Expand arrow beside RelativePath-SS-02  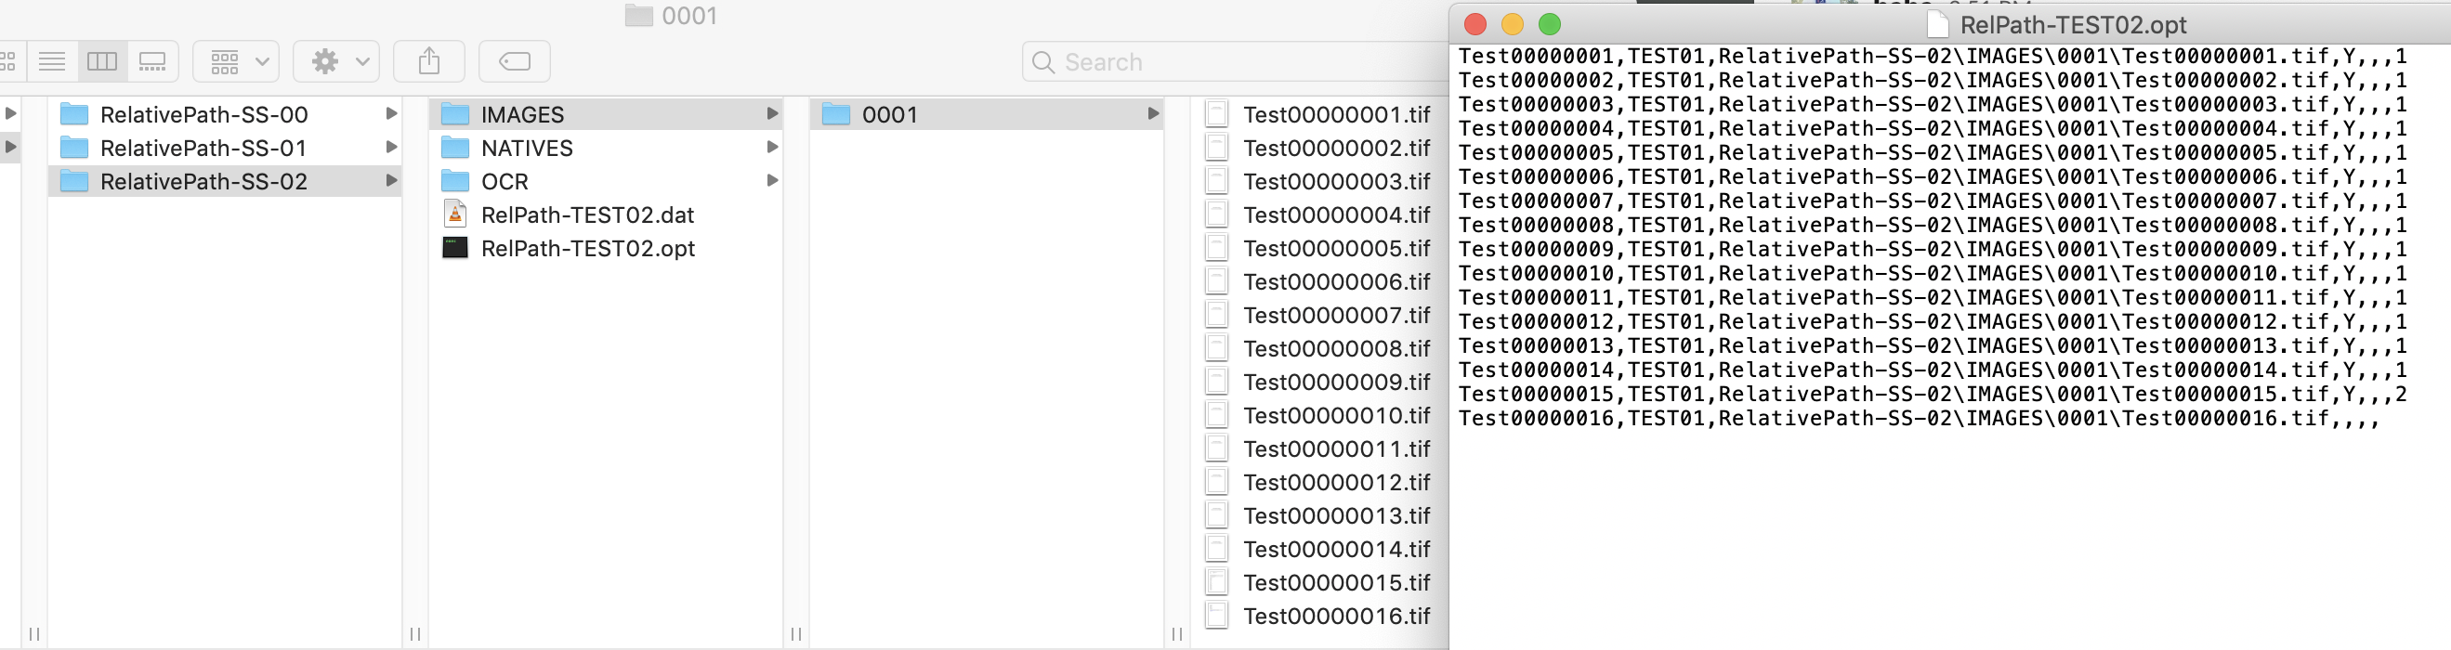390,180
